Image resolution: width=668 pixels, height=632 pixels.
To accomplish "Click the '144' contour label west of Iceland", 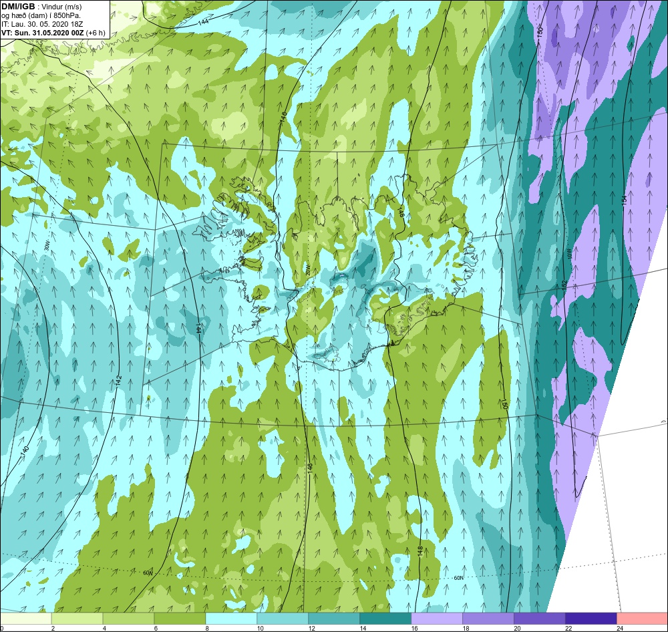I will pyautogui.click(x=198, y=327).
